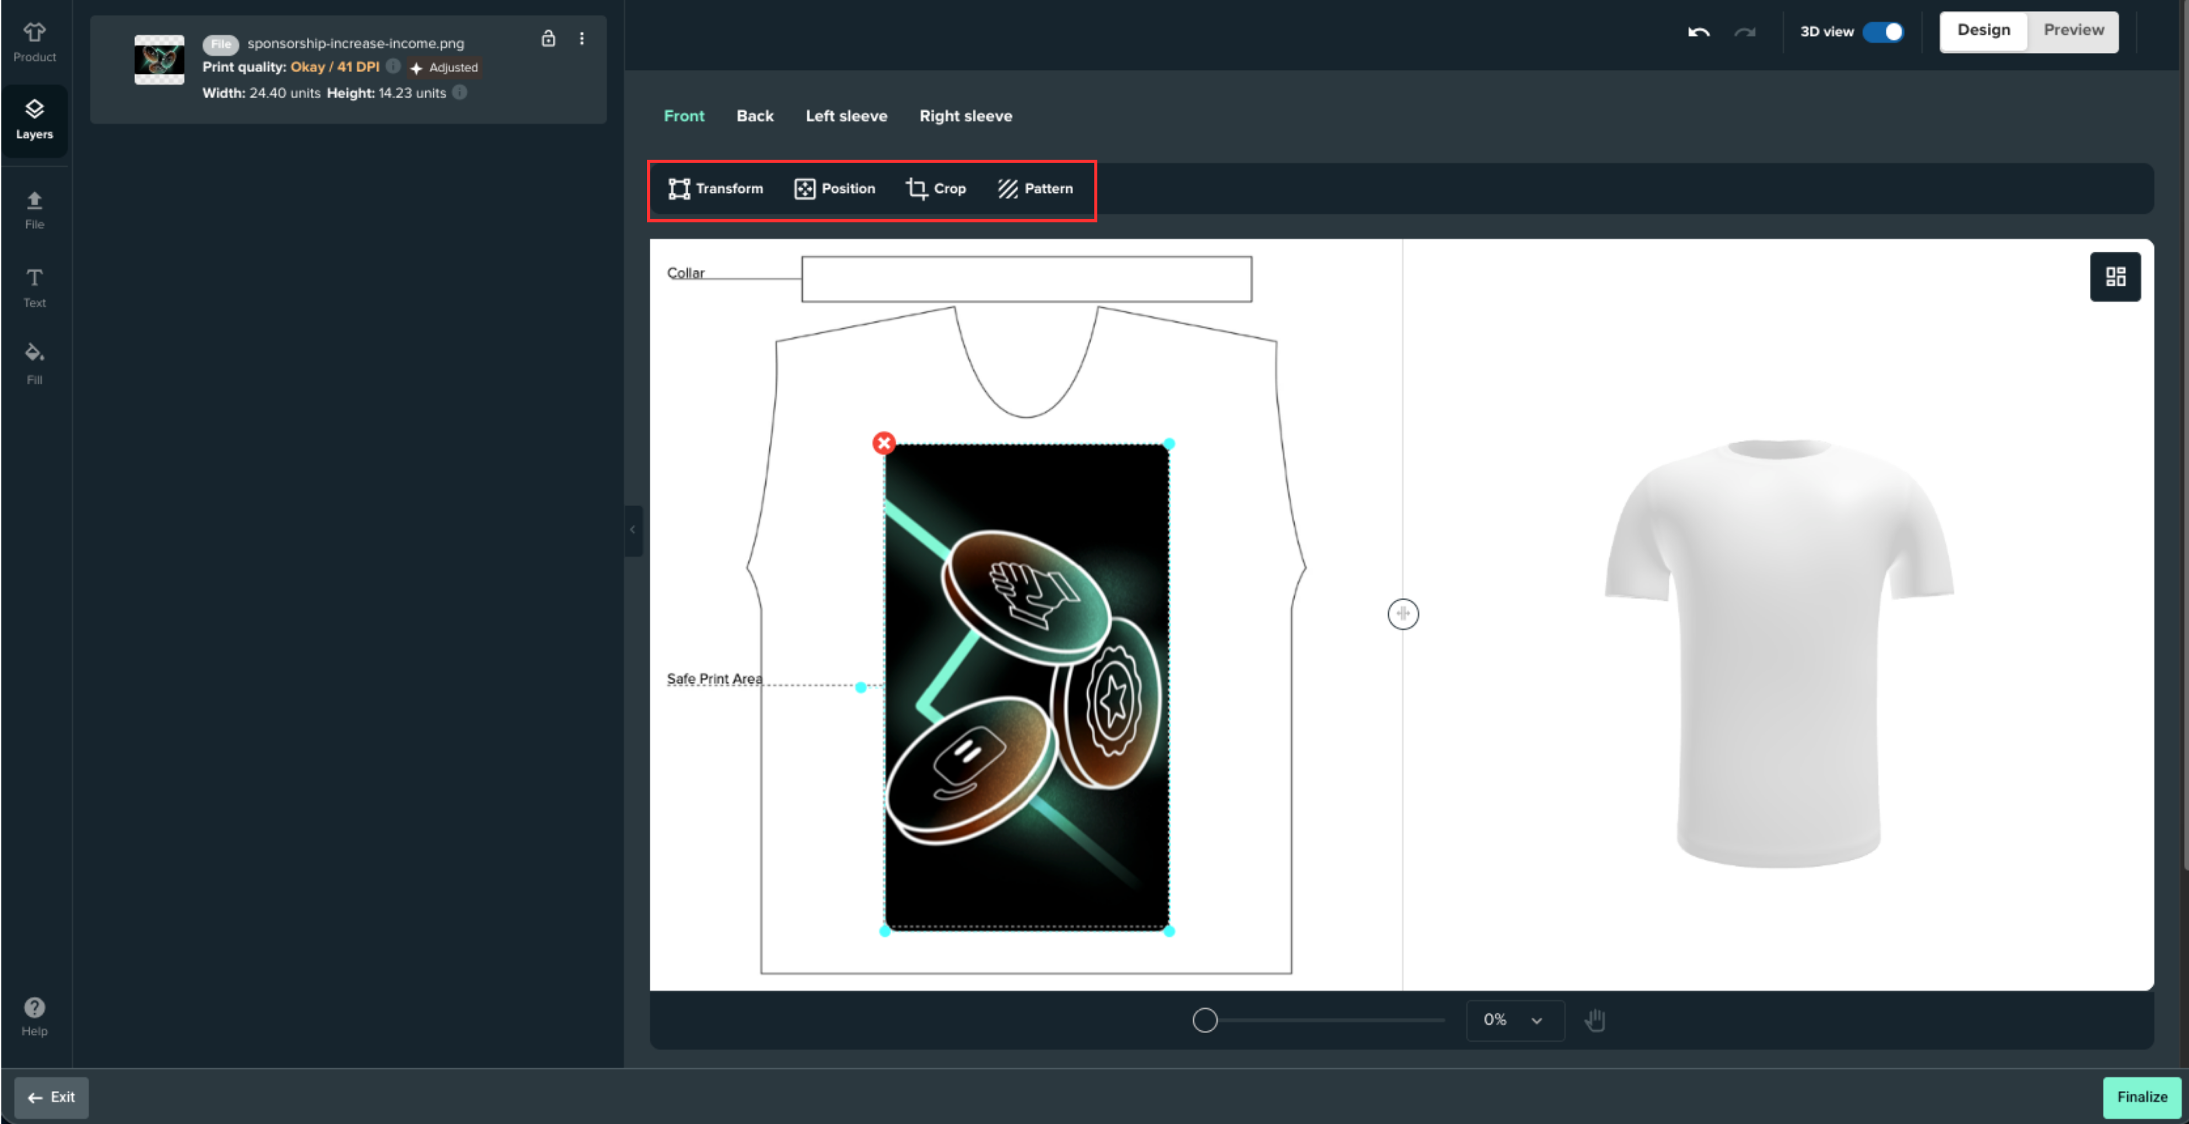Toggle the layer lock icon
2189x1124 pixels.
[x=548, y=38]
